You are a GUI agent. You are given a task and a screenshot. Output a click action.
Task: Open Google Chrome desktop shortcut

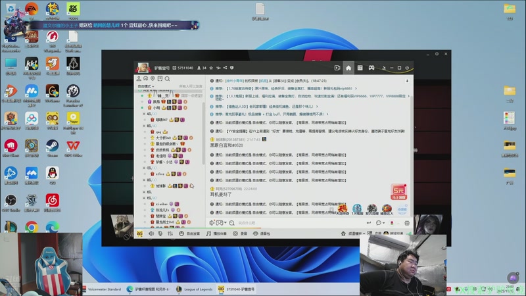point(32,228)
